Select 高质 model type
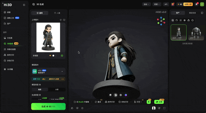 (x=40, y=89)
